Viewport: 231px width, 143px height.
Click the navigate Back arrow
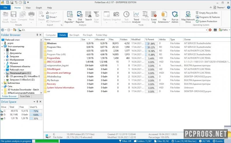[x=3, y=30]
